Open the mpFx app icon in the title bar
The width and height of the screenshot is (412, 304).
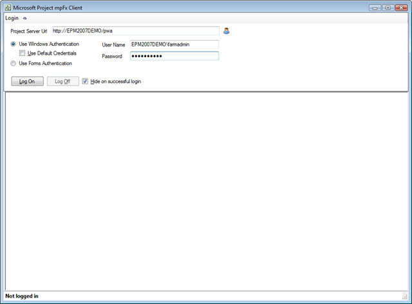click(8, 8)
